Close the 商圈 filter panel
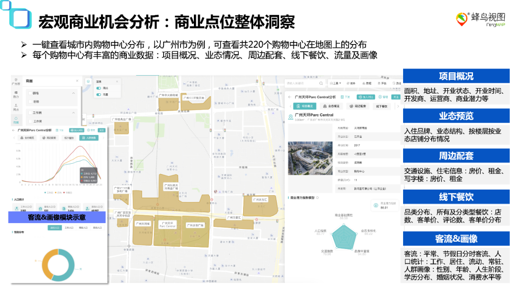Viewport: 517px width, 291px height. point(77,81)
